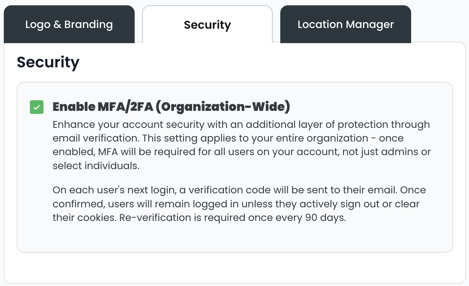Switch to the Logo & Branding tab
The width and height of the screenshot is (469, 286).
(69, 25)
